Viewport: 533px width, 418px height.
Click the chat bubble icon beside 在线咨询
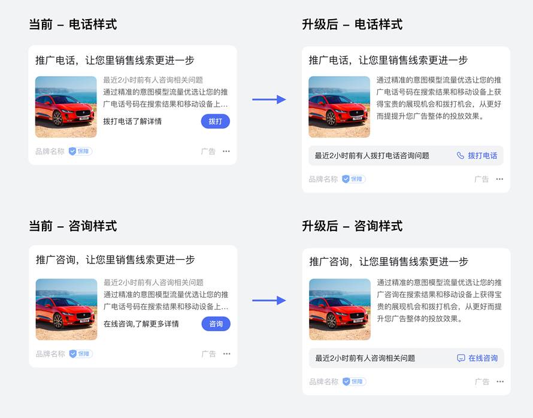461,358
